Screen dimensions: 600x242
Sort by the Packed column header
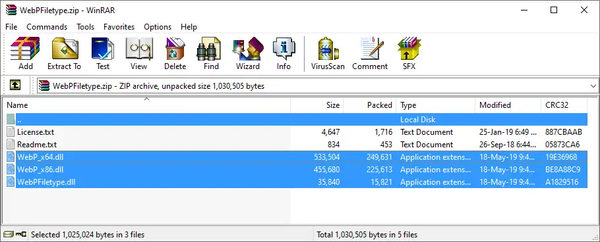pos(370,105)
